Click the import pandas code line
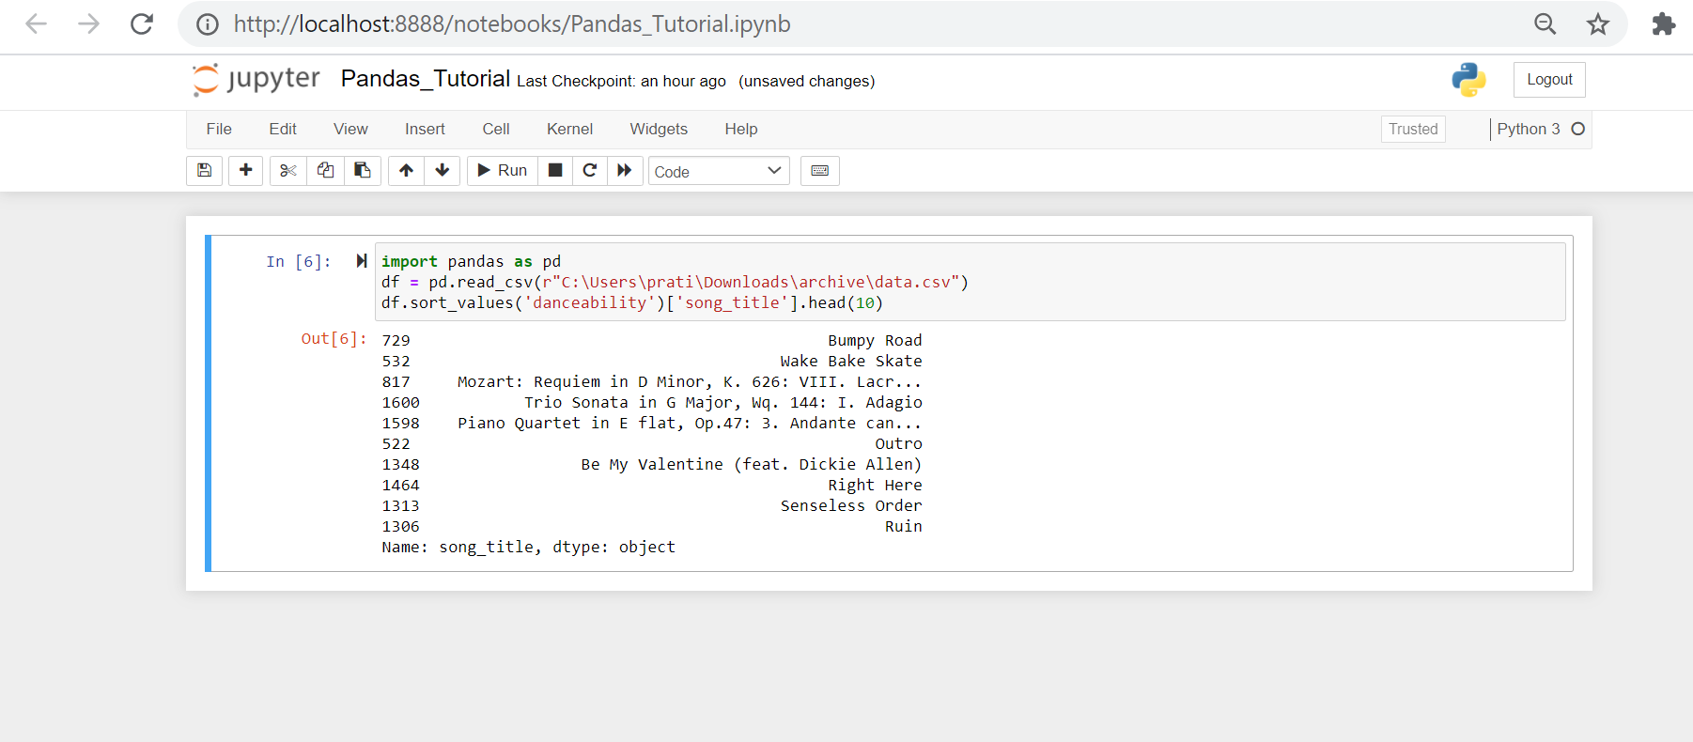1693x742 pixels. (x=471, y=261)
